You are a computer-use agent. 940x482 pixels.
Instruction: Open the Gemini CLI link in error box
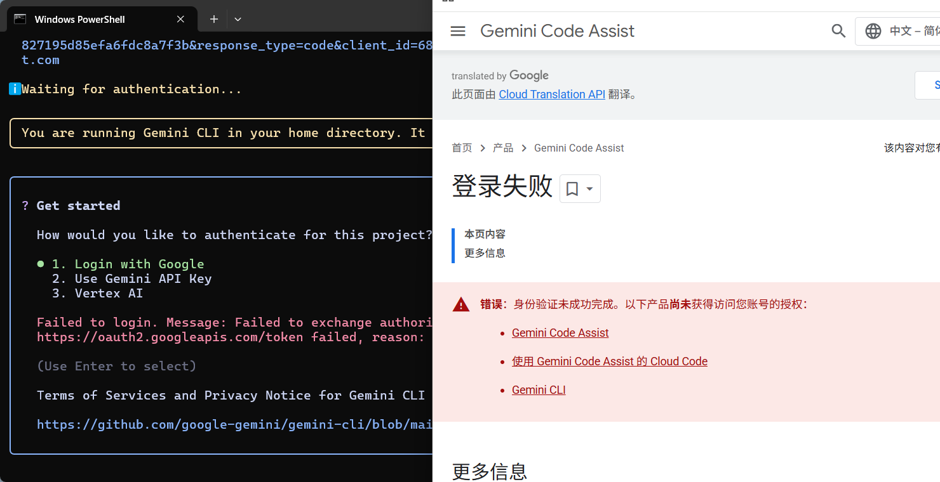tap(539, 390)
